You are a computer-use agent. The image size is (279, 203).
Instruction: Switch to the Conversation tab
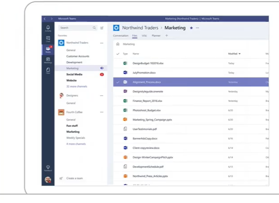(121, 35)
